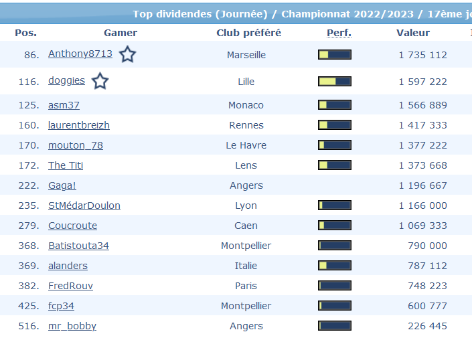Click the mr_bobby gamer link
This screenshot has height=340, width=472.
coord(72,326)
